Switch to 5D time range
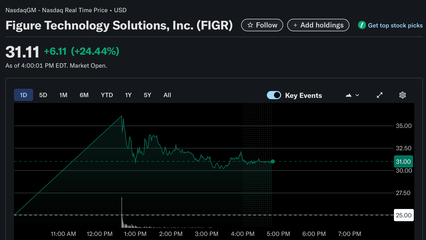 (x=43, y=95)
